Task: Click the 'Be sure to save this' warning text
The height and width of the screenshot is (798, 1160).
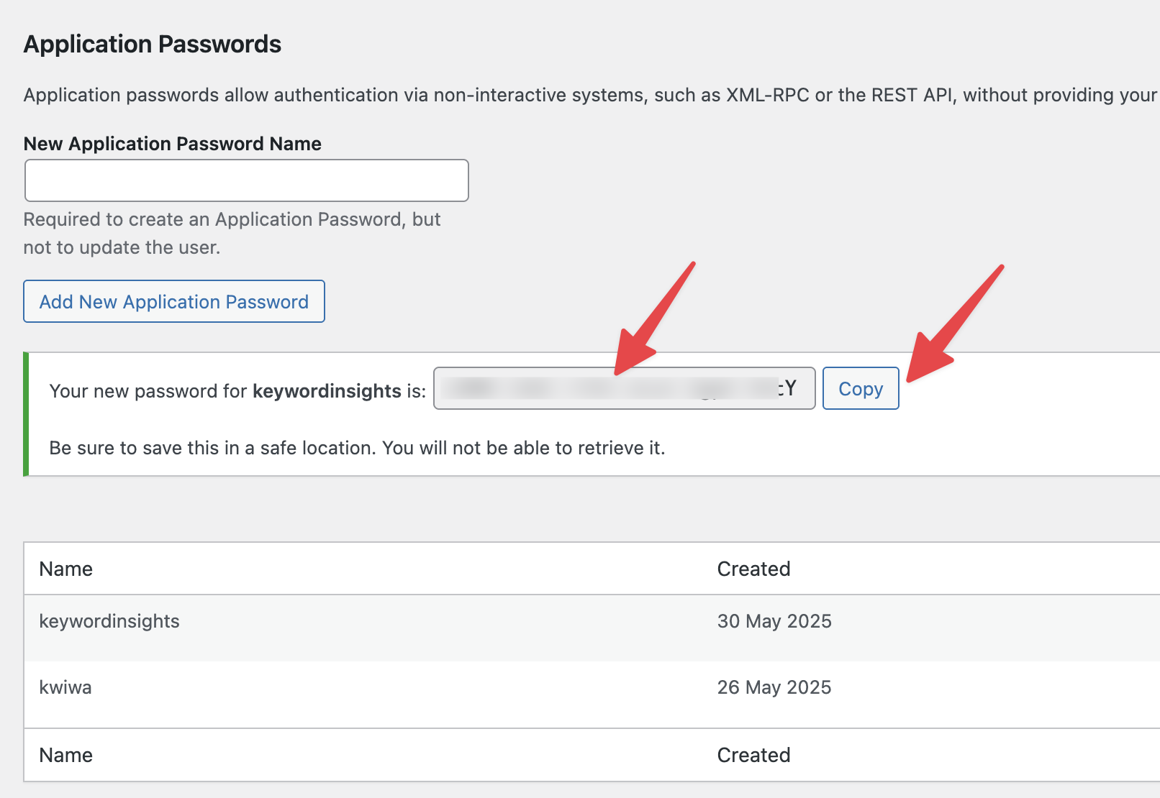Action: point(357,448)
